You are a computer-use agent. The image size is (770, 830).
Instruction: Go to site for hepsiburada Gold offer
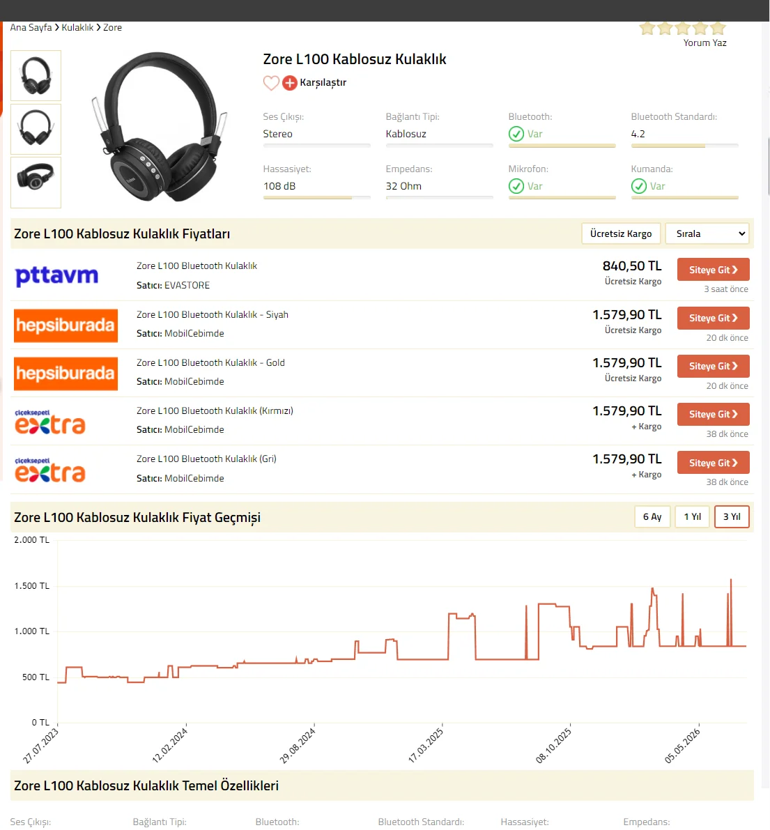[714, 367]
